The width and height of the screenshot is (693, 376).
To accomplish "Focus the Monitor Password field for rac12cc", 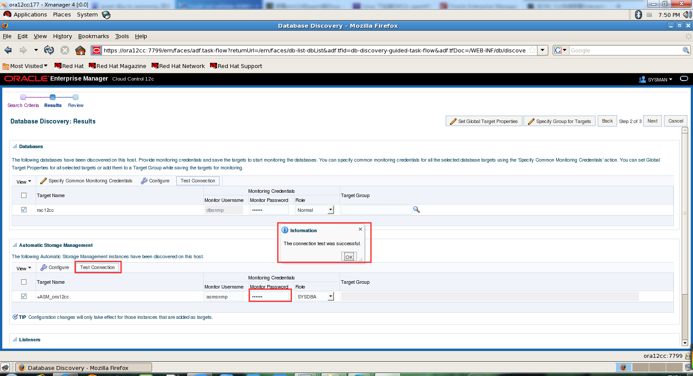I will click(x=269, y=210).
